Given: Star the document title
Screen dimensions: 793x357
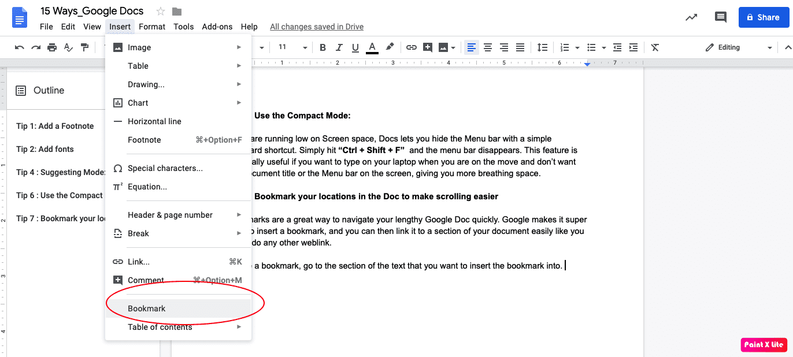Looking at the screenshot, I should click(x=161, y=12).
